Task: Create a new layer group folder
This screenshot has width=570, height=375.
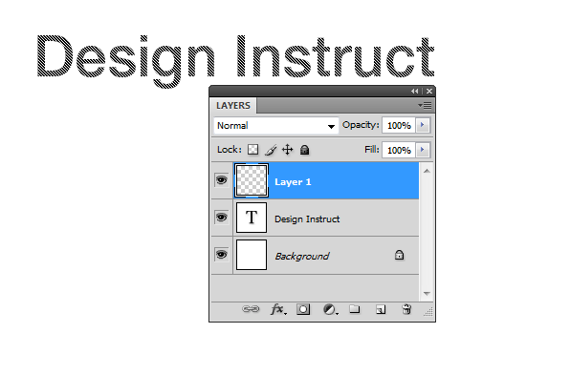Action: tap(355, 309)
